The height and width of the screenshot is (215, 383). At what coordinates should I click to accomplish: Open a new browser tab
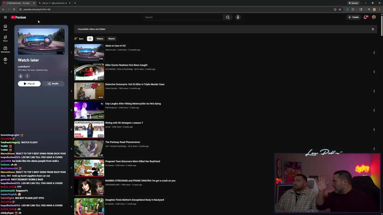click(75, 3)
